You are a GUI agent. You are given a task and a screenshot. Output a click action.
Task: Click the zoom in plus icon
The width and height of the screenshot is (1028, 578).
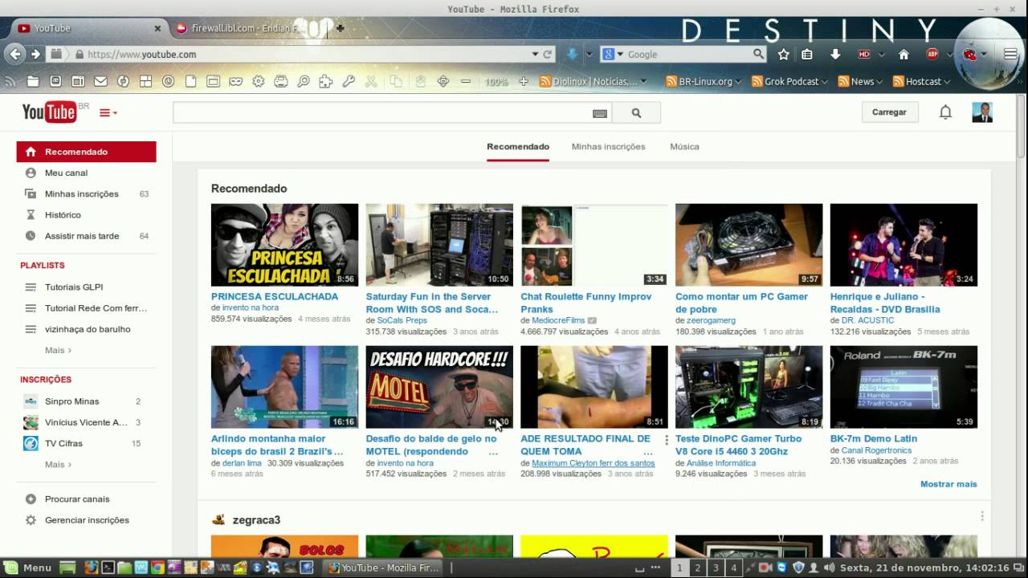[x=524, y=81]
